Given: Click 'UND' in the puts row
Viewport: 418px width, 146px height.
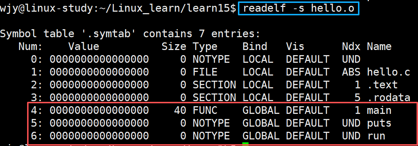Looking at the screenshot, I should click(x=351, y=123).
